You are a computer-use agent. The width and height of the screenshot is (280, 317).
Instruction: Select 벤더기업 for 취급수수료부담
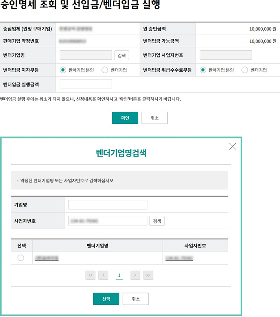click(x=245, y=70)
